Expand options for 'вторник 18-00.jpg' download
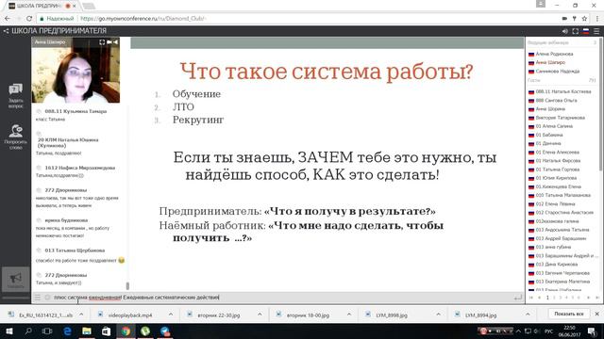Screen dimensions: 604x339 tap(349, 315)
